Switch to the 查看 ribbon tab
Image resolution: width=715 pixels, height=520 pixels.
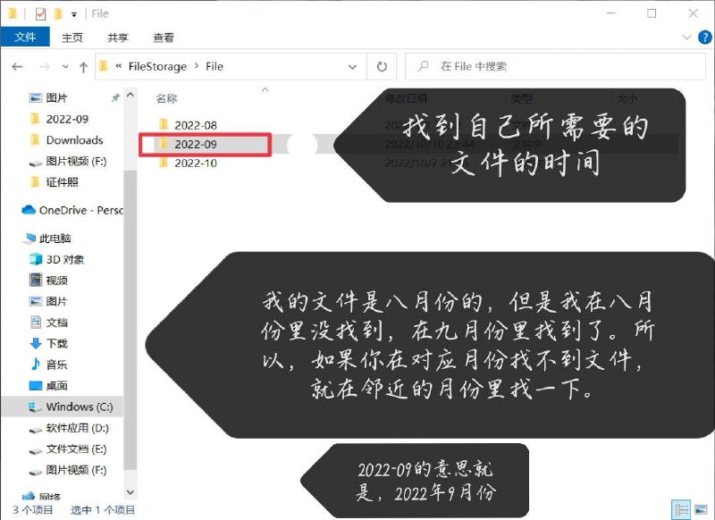pyautogui.click(x=163, y=38)
